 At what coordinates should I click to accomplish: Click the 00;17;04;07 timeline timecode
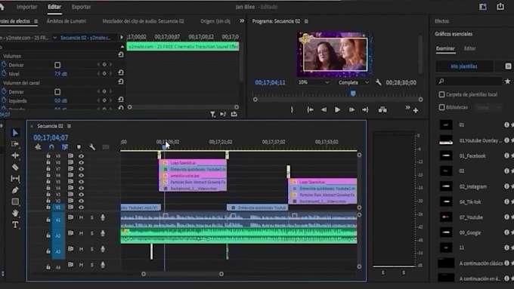pyautogui.click(x=51, y=137)
